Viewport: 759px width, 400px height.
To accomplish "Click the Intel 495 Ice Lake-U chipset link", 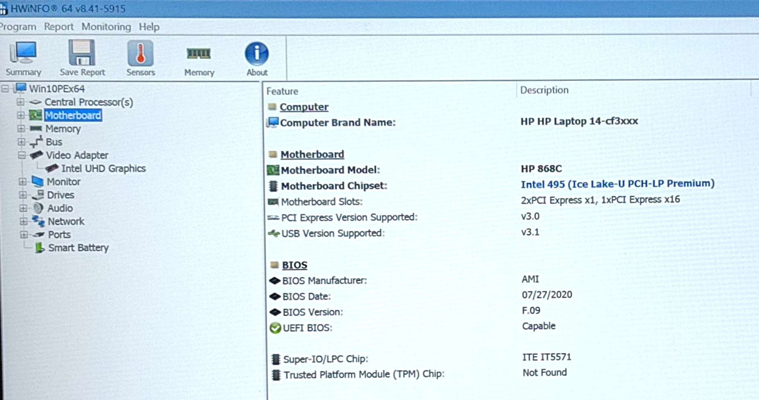I will click(x=618, y=184).
